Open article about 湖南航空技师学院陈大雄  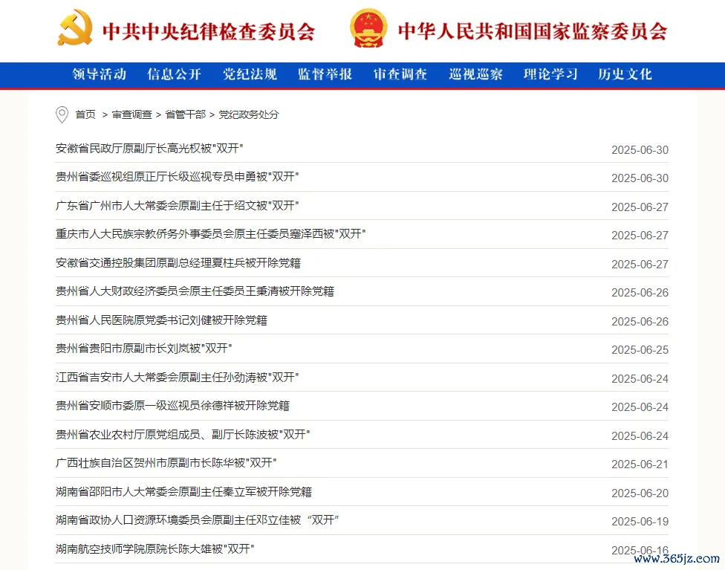(155, 548)
